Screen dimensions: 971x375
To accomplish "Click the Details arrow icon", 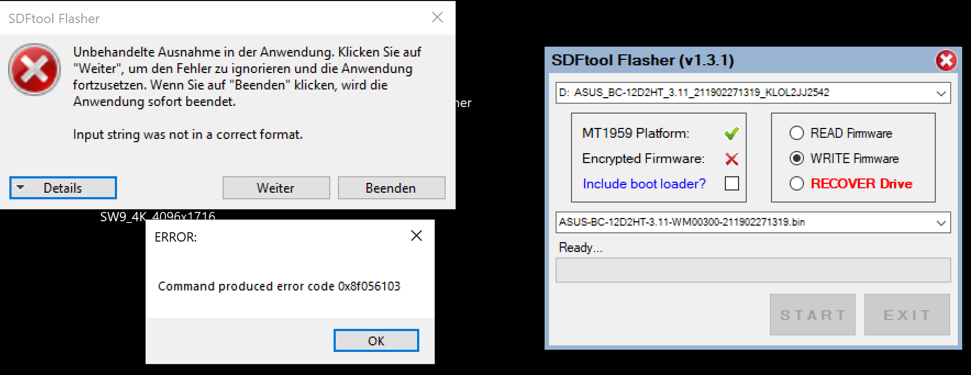I will tap(20, 188).
